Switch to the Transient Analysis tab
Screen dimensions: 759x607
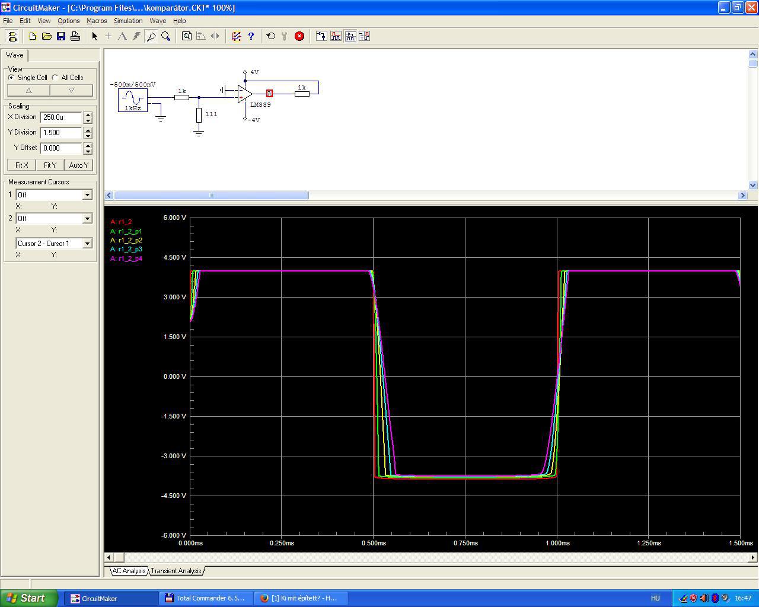(176, 571)
